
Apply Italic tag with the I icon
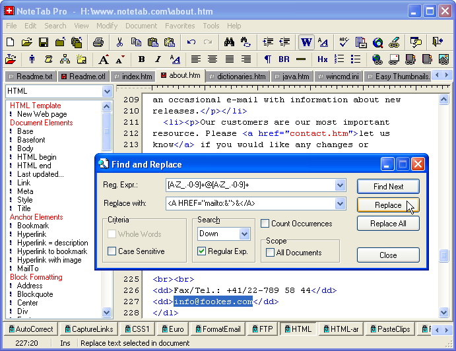coord(158,59)
